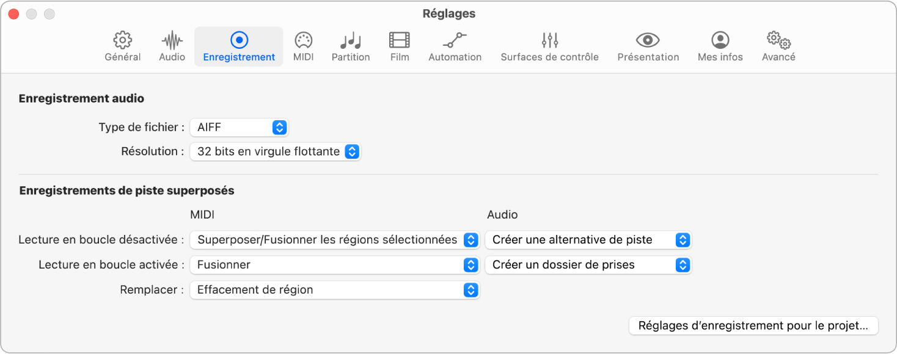Open the Avancé double-gear icon
This screenshot has height=354, width=897.
pos(778,41)
